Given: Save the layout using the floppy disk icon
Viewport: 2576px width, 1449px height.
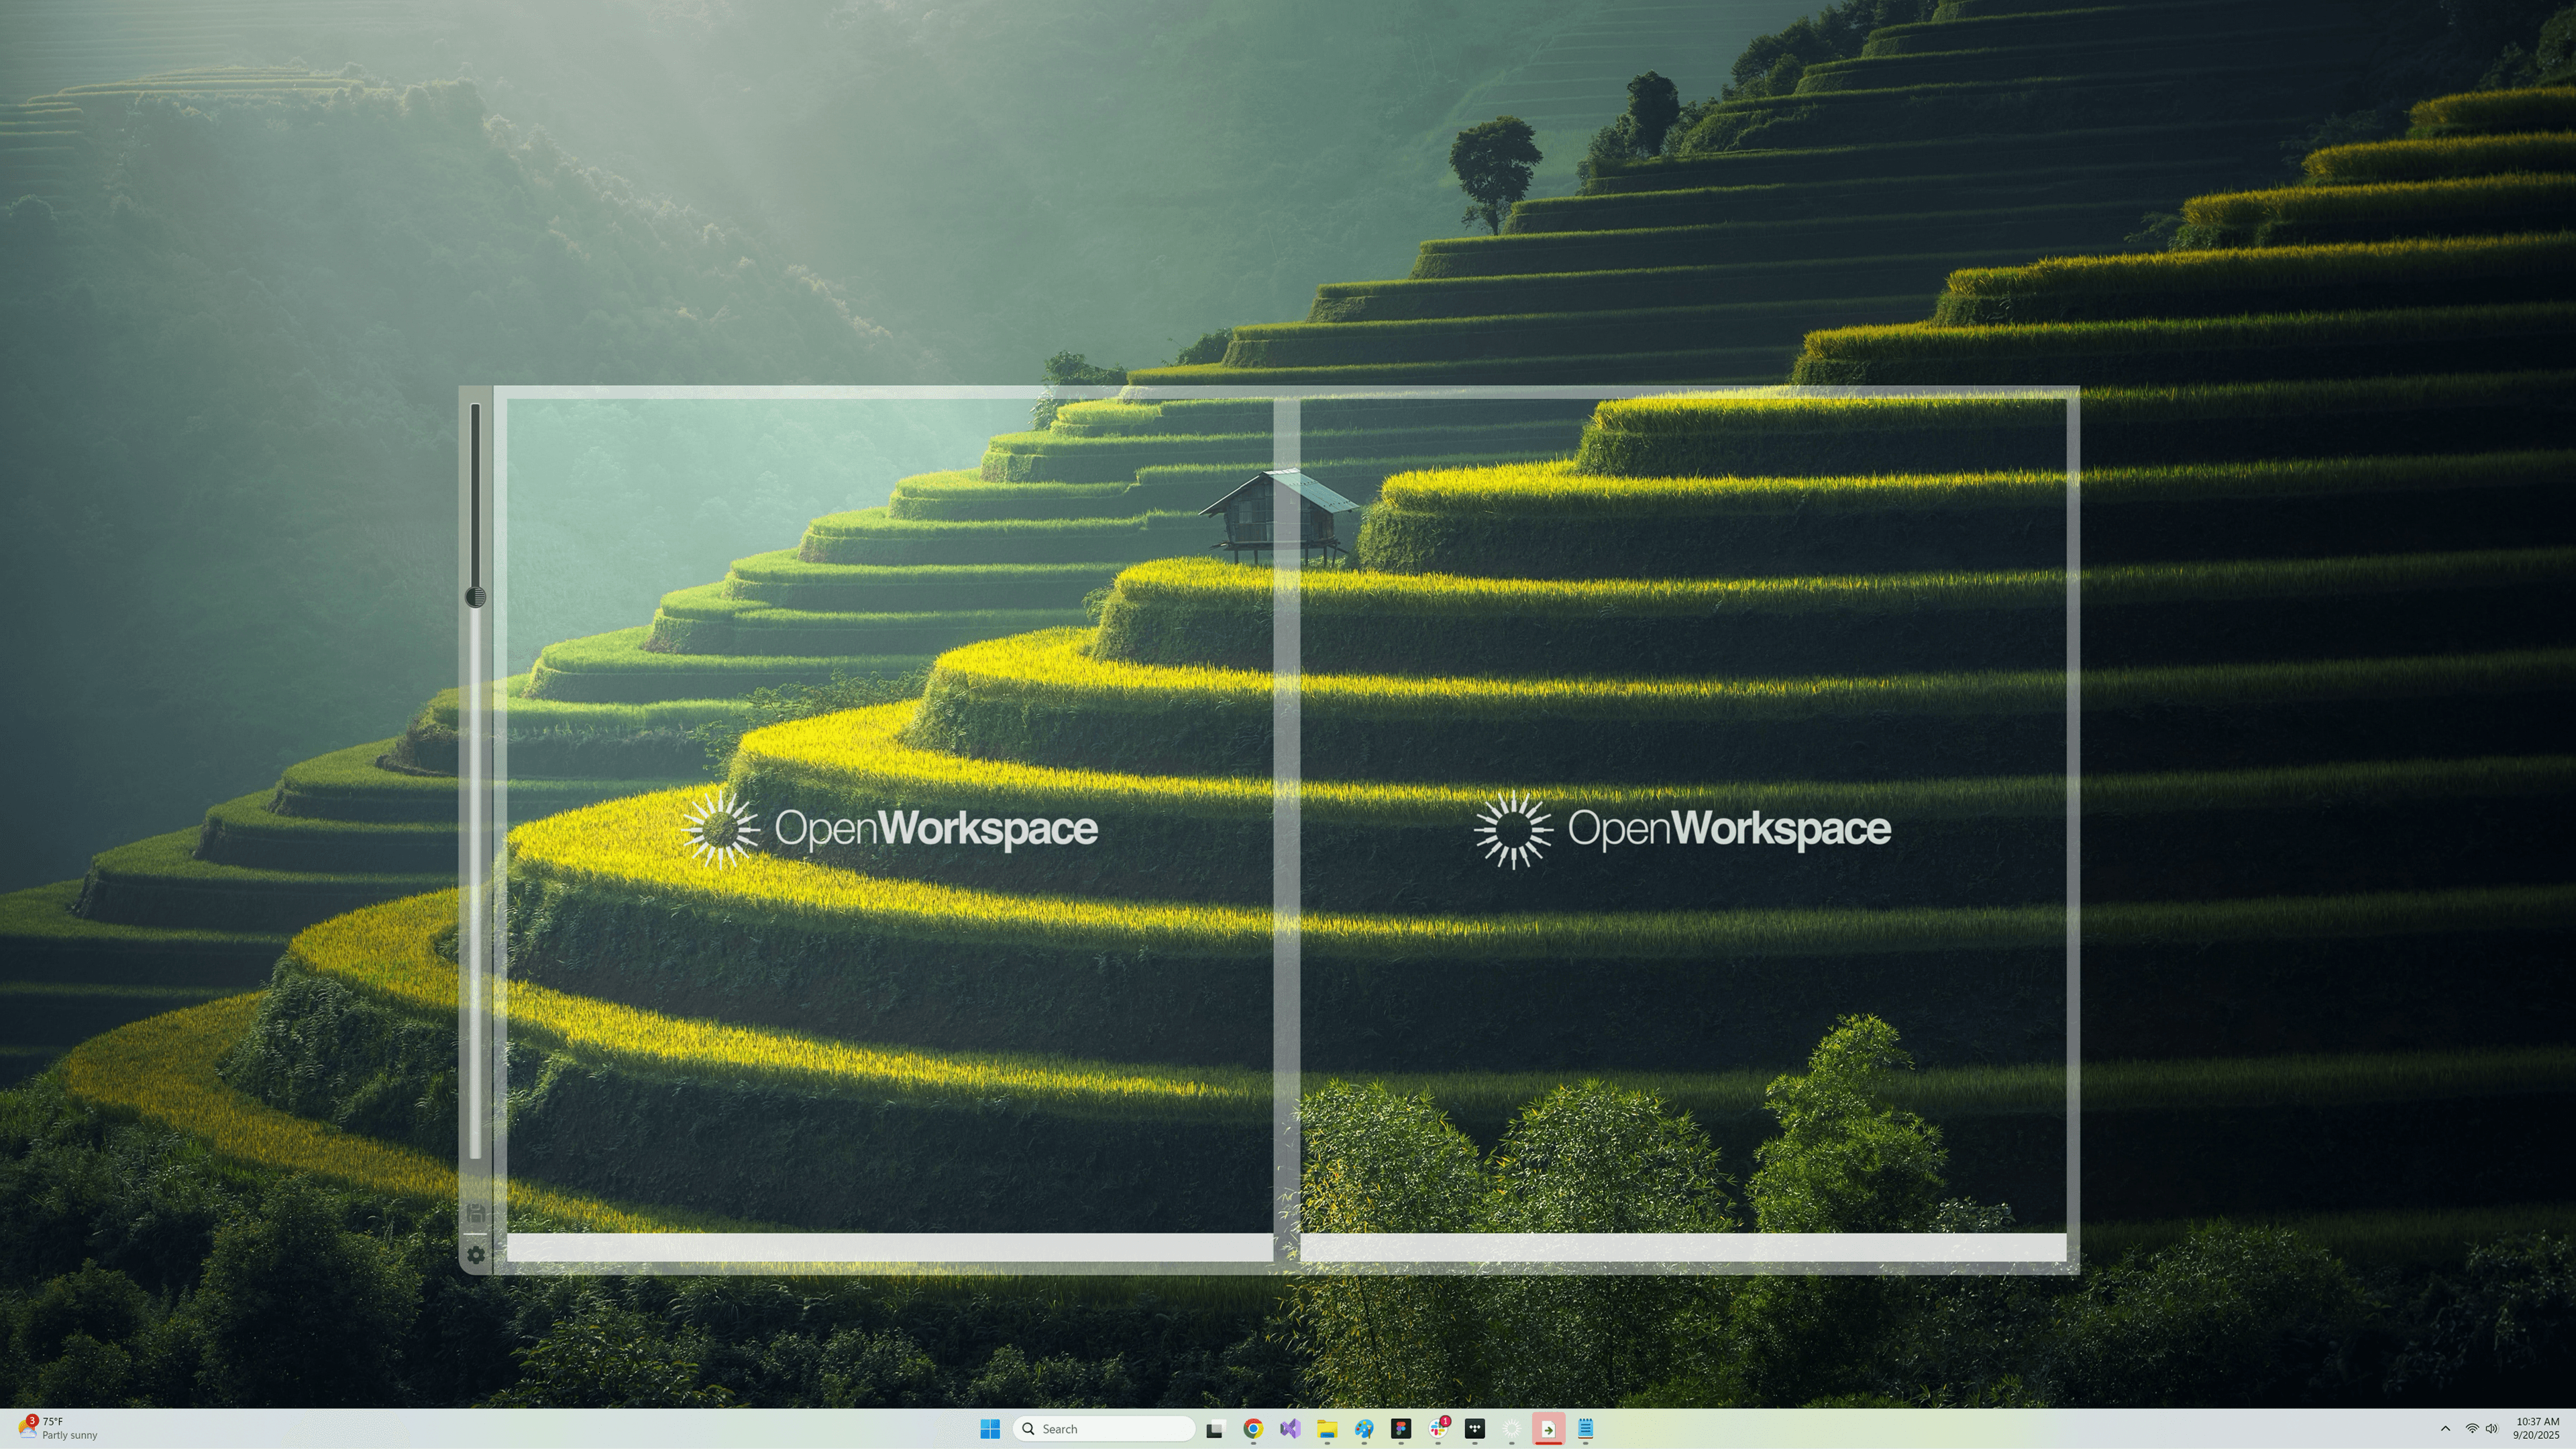Looking at the screenshot, I should coord(476,1213).
